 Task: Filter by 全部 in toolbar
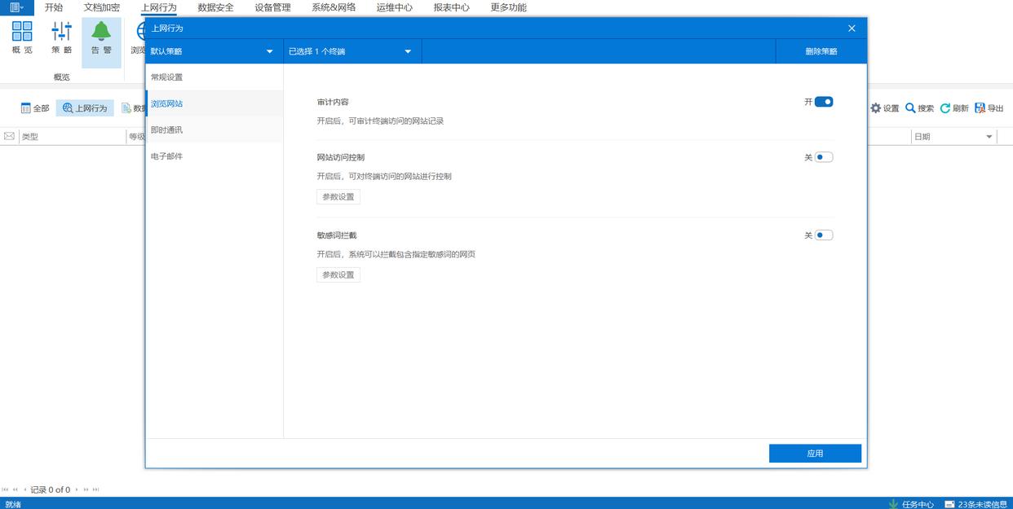tap(35, 108)
